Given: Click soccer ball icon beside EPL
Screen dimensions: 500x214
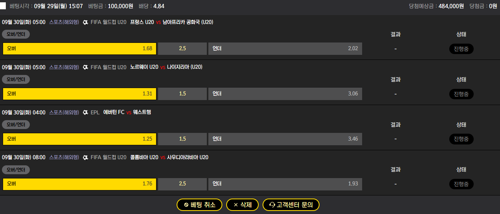Looking at the screenshot, I should [x=86, y=112].
